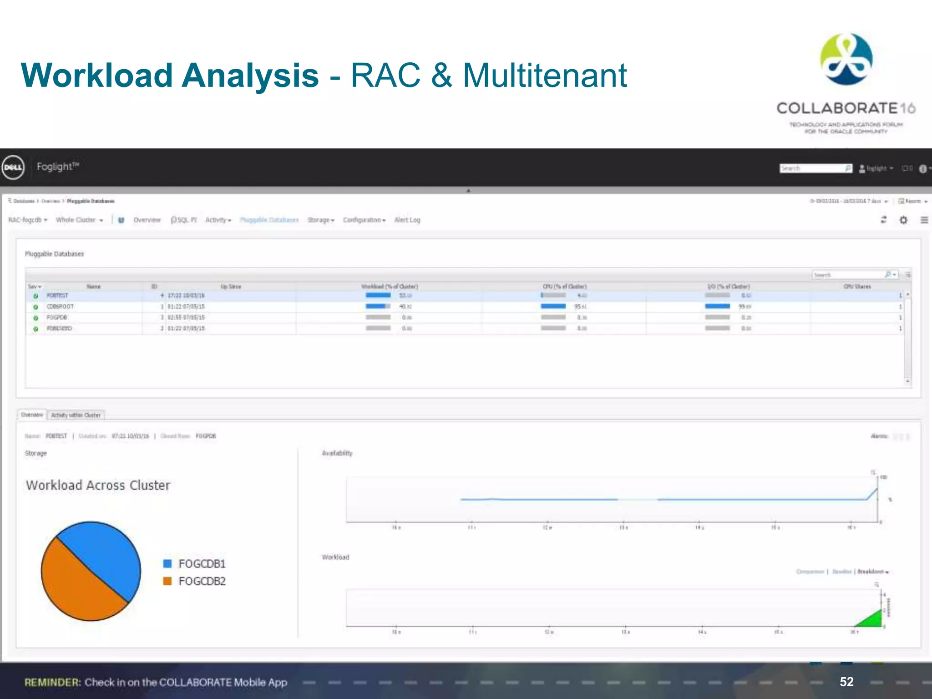Click the CDB$ROOT I/O usage bar
932x699 pixels.
tap(717, 306)
